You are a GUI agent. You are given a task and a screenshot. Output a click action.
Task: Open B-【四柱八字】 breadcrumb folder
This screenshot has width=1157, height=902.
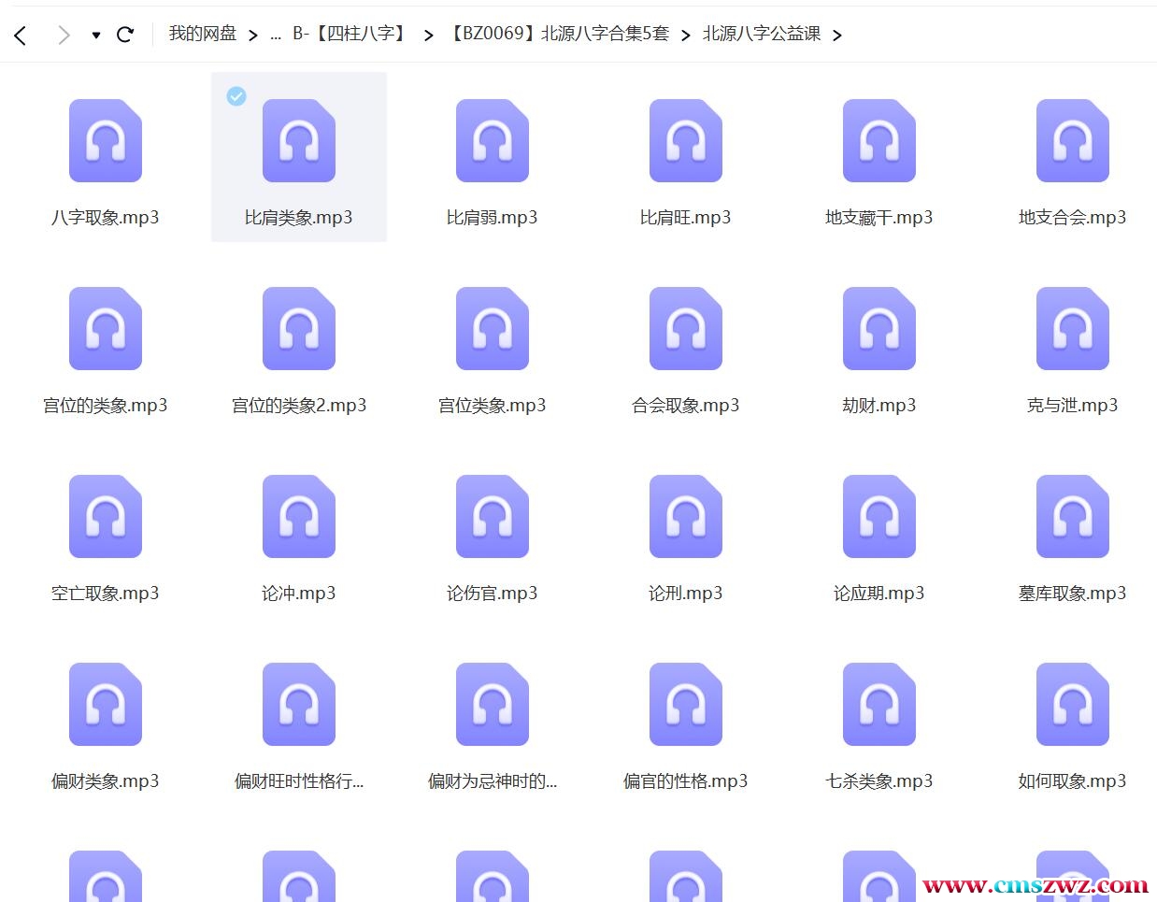tap(350, 34)
